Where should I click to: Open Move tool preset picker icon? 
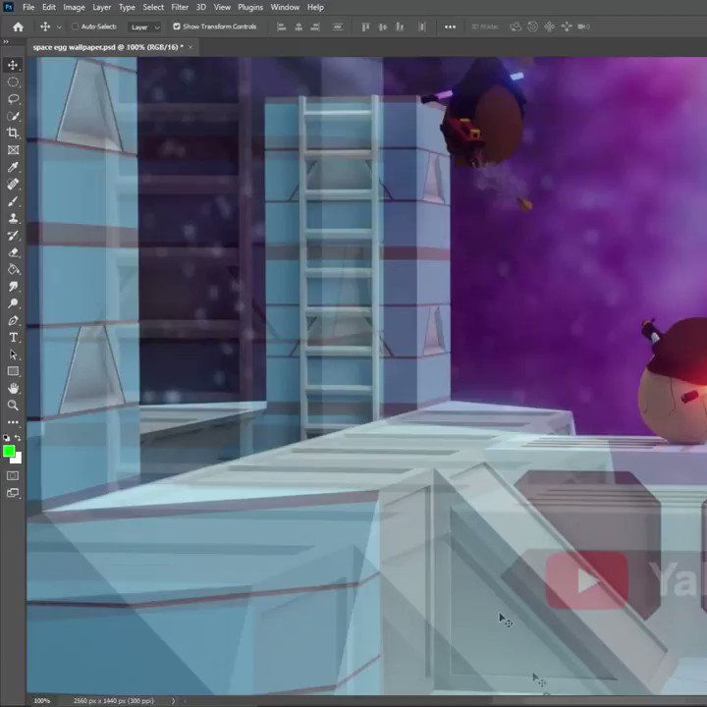click(x=45, y=27)
